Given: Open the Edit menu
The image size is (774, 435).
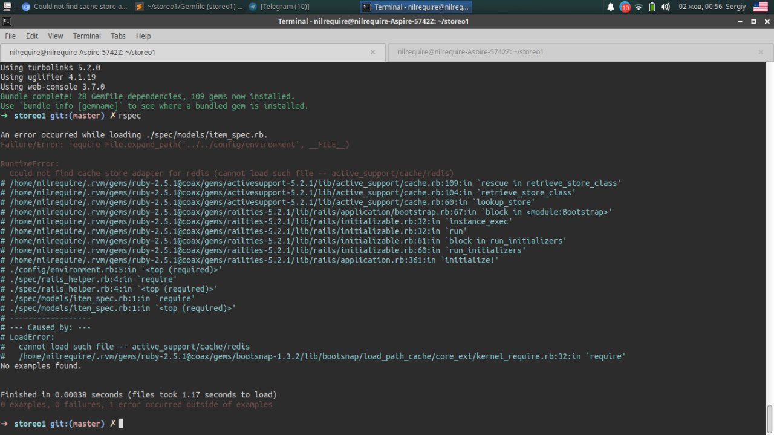Looking at the screenshot, I should pos(32,36).
